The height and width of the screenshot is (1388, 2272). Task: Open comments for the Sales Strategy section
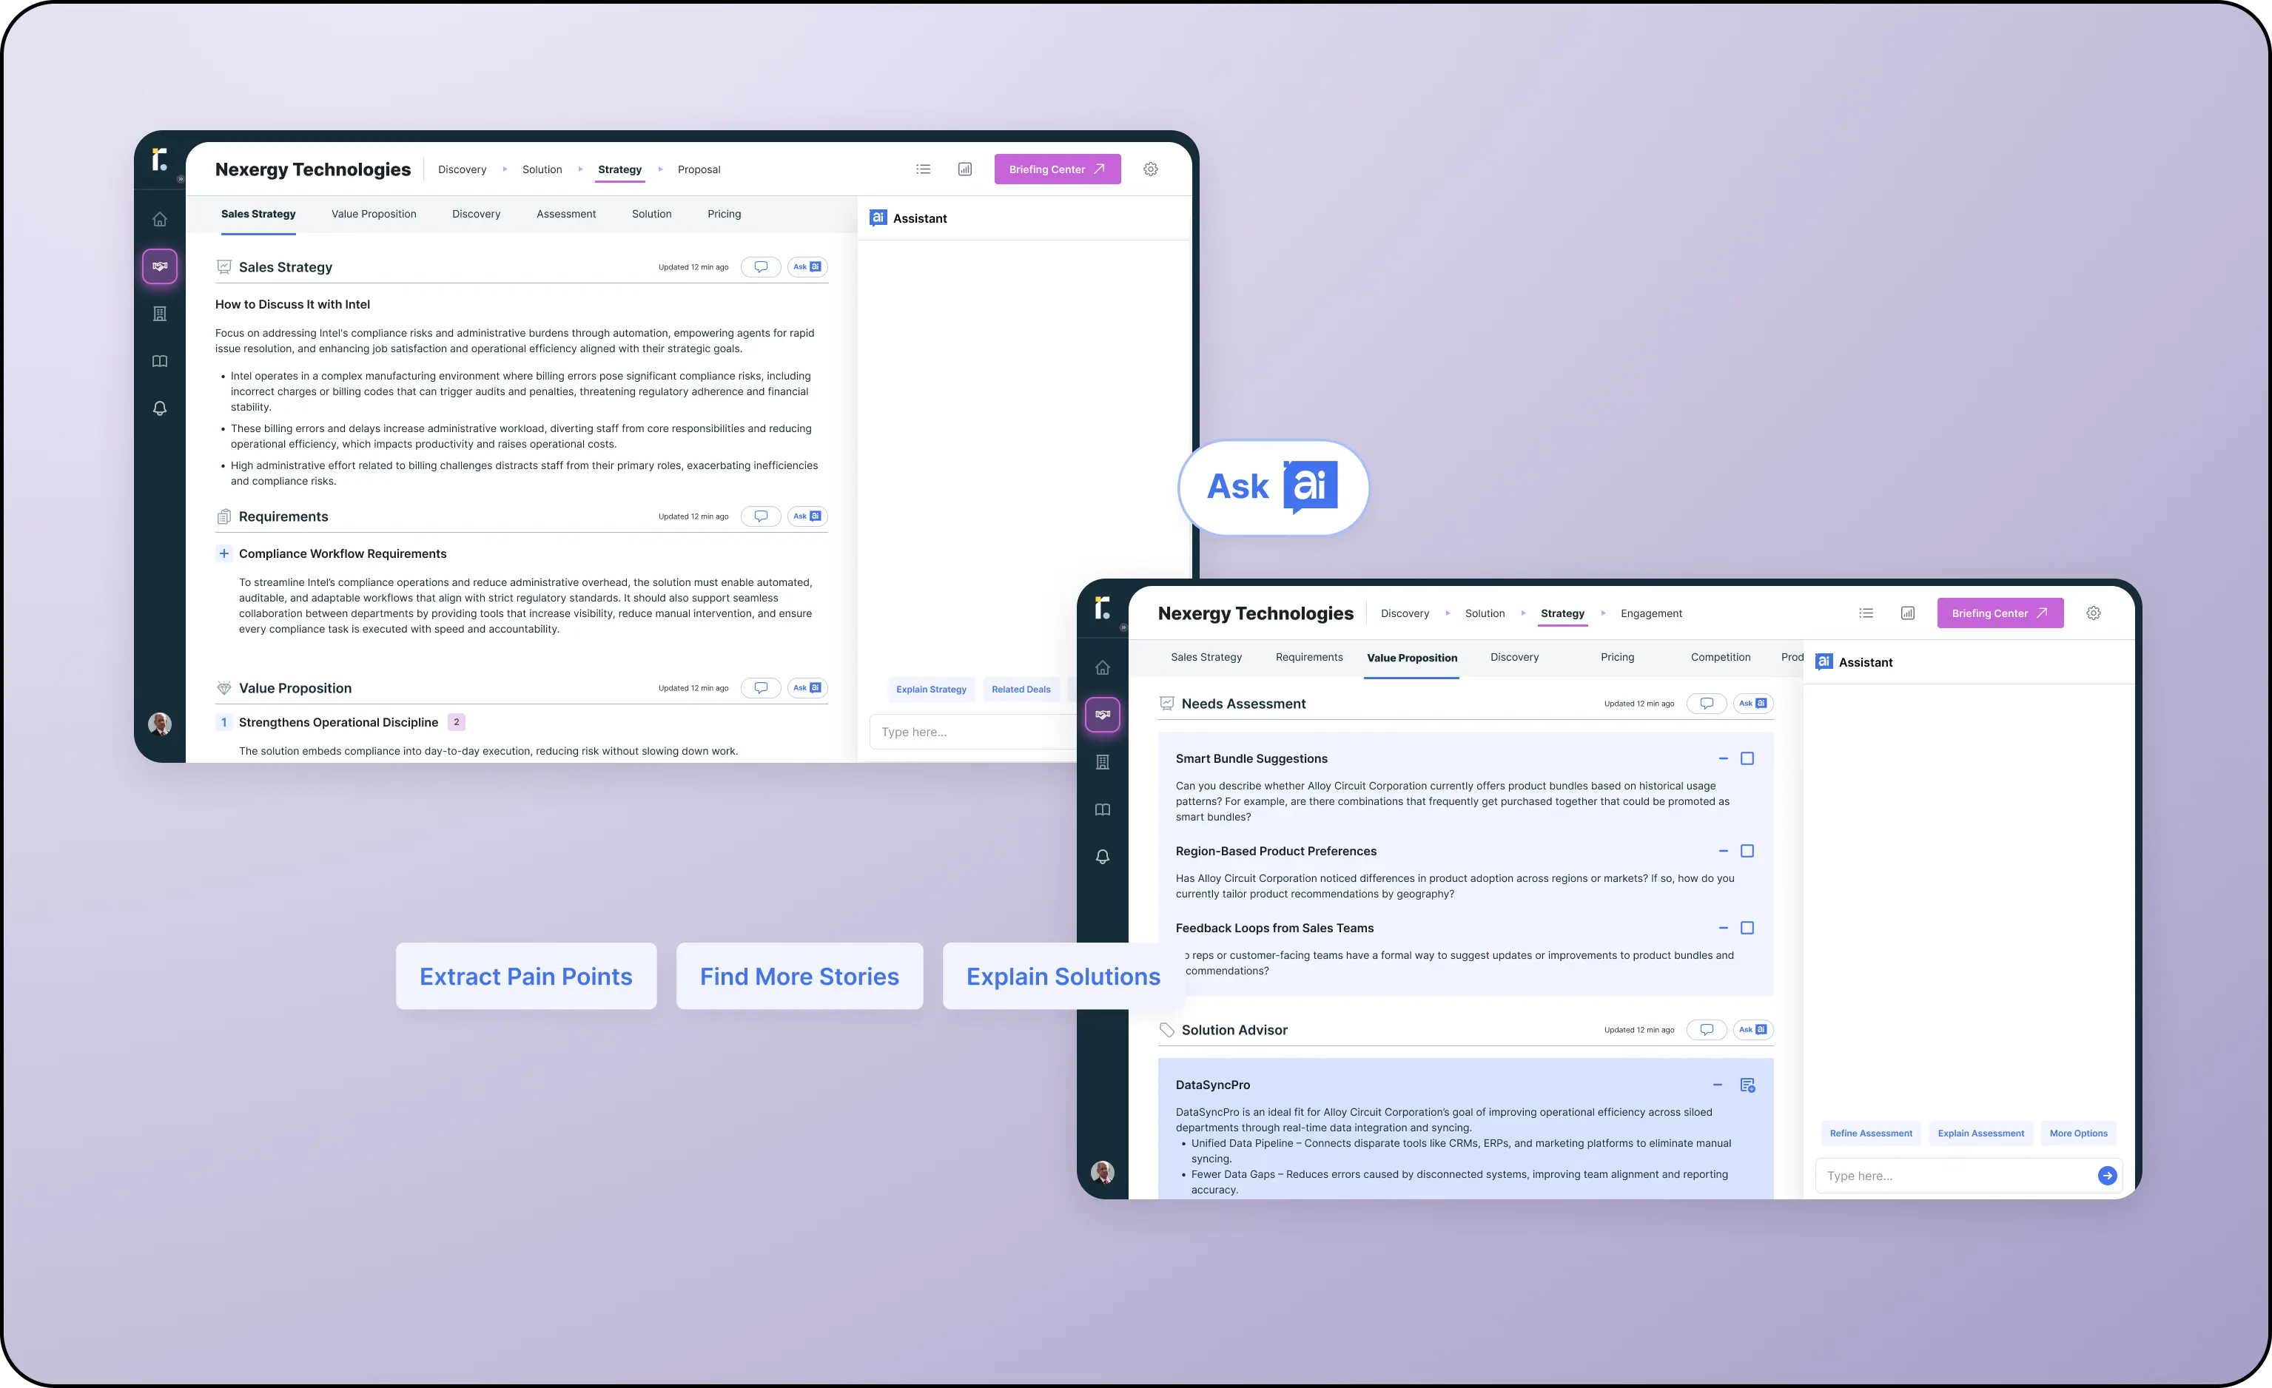pos(761,267)
